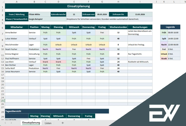Select the Dropdowns für Schichten hint text

pyautogui.click(x=103, y=19)
